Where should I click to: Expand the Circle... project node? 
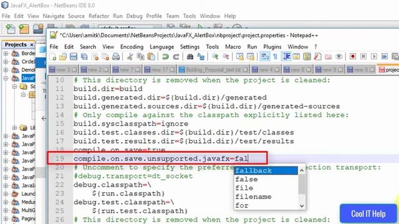(6, 62)
